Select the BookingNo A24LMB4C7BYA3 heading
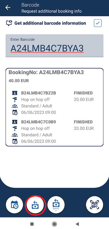The width and height of the screenshot is (109, 229). [46, 73]
